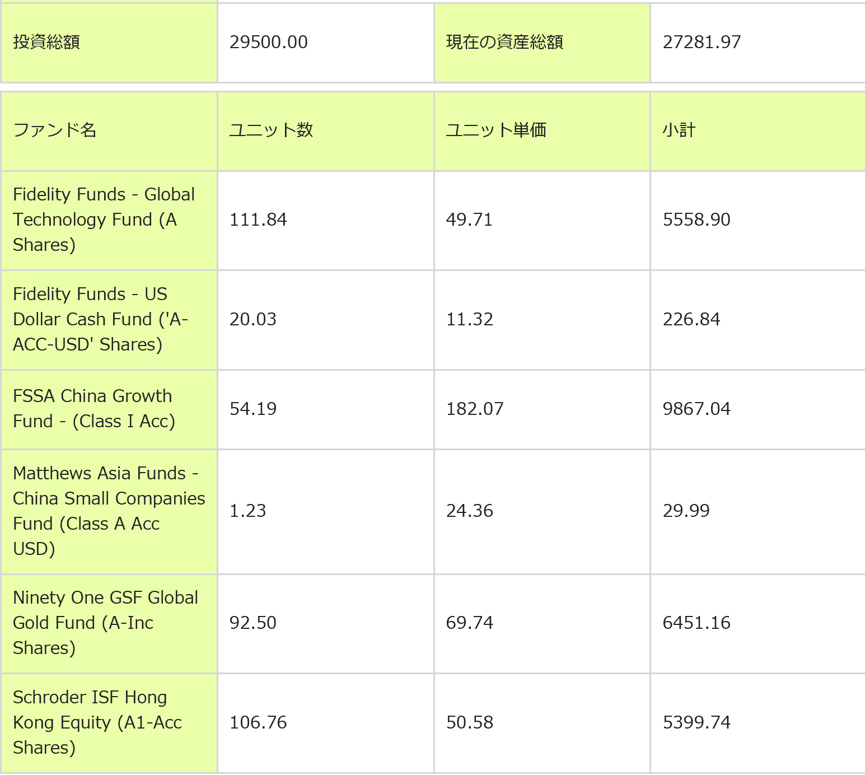
Task: Click Schroder ISF Hong Kong Equity name
Action: coord(97,722)
